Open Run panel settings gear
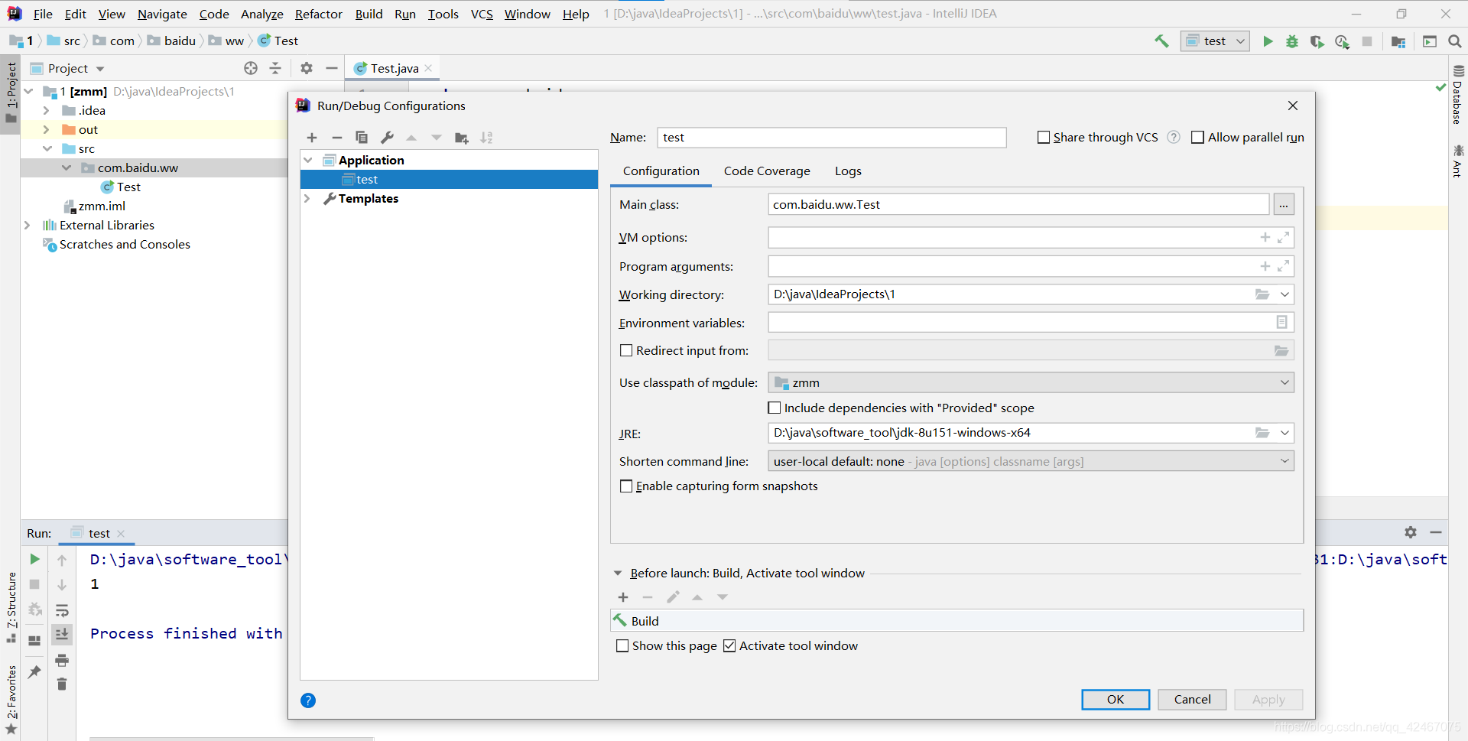 point(1411,532)
